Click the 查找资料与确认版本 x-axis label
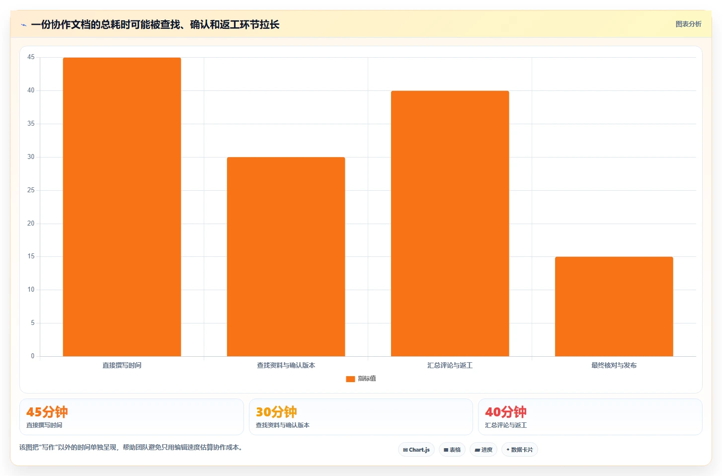This screenshot has width=722, height=476. point(286,365)
